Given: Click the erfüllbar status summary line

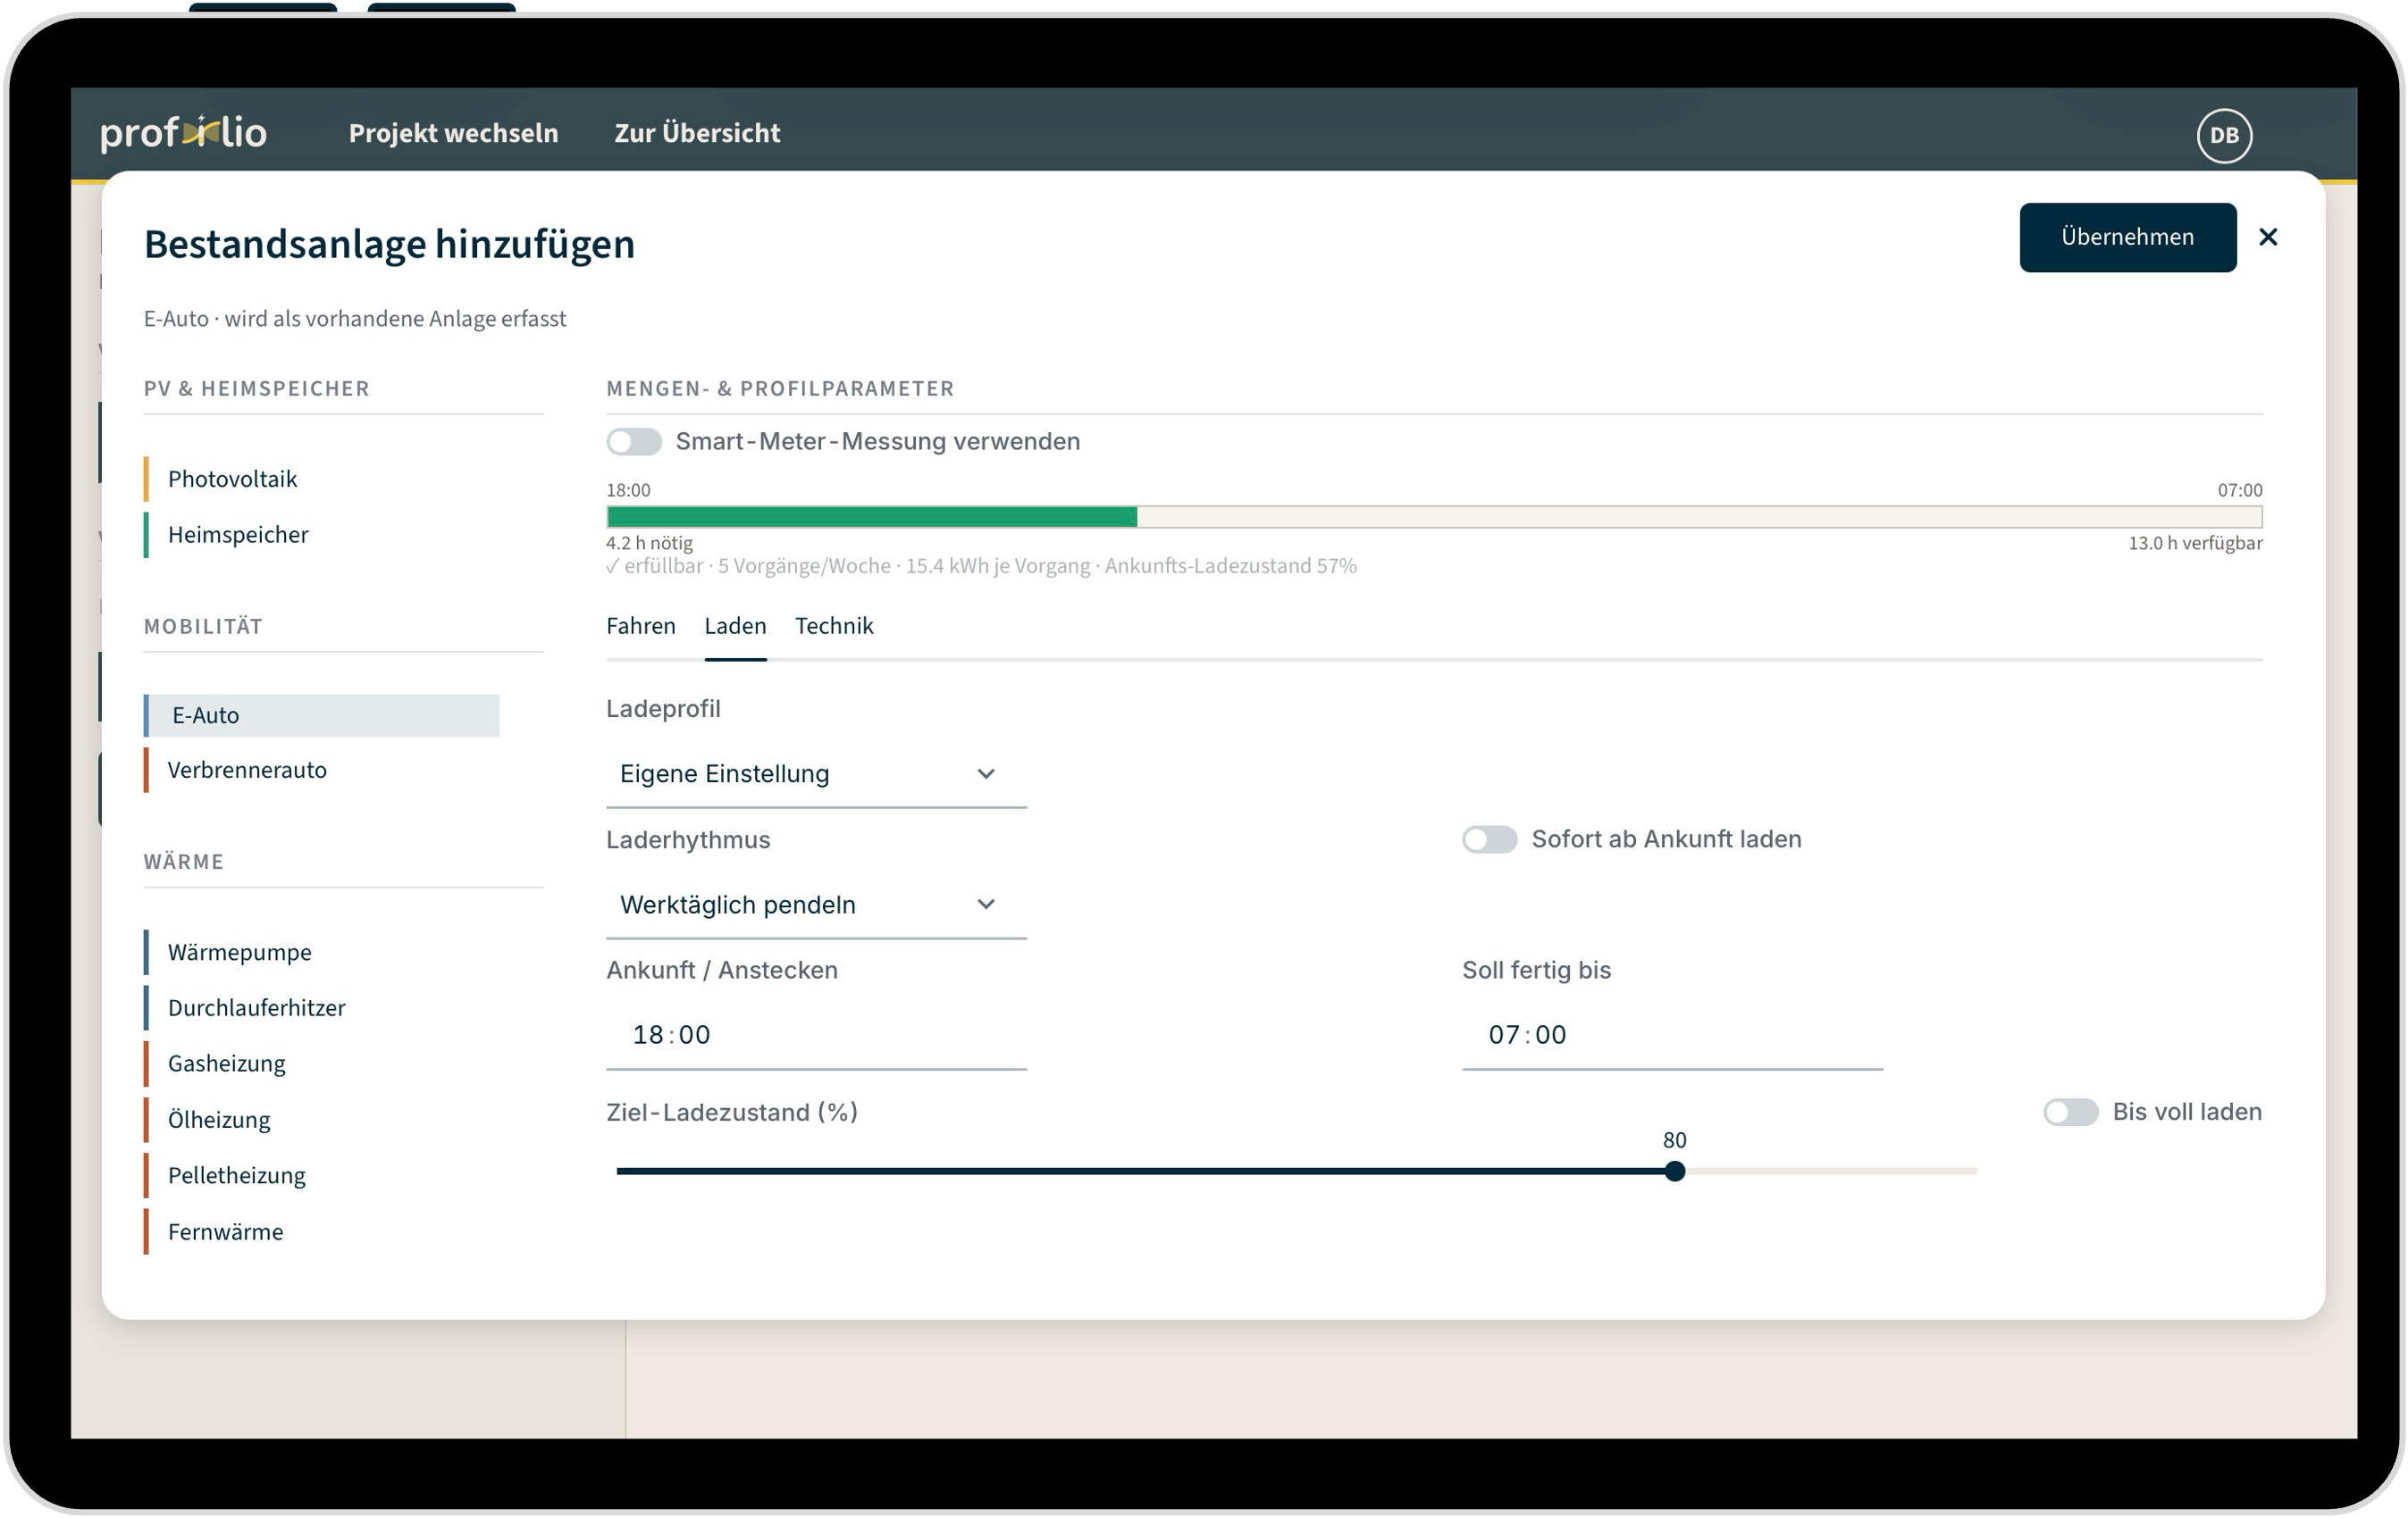Looking at the screenshot, I should pos(981,567).
